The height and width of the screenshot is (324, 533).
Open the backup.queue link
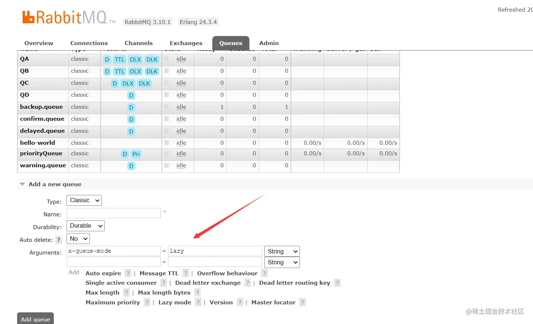click(41, 107)
